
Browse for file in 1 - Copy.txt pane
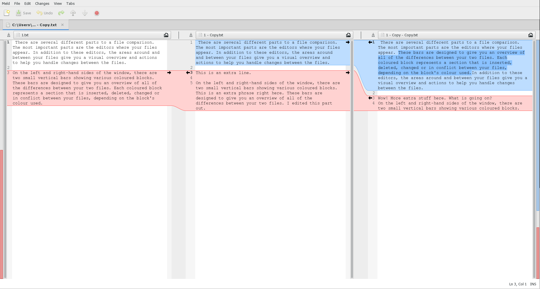click(x=348, y=35)
